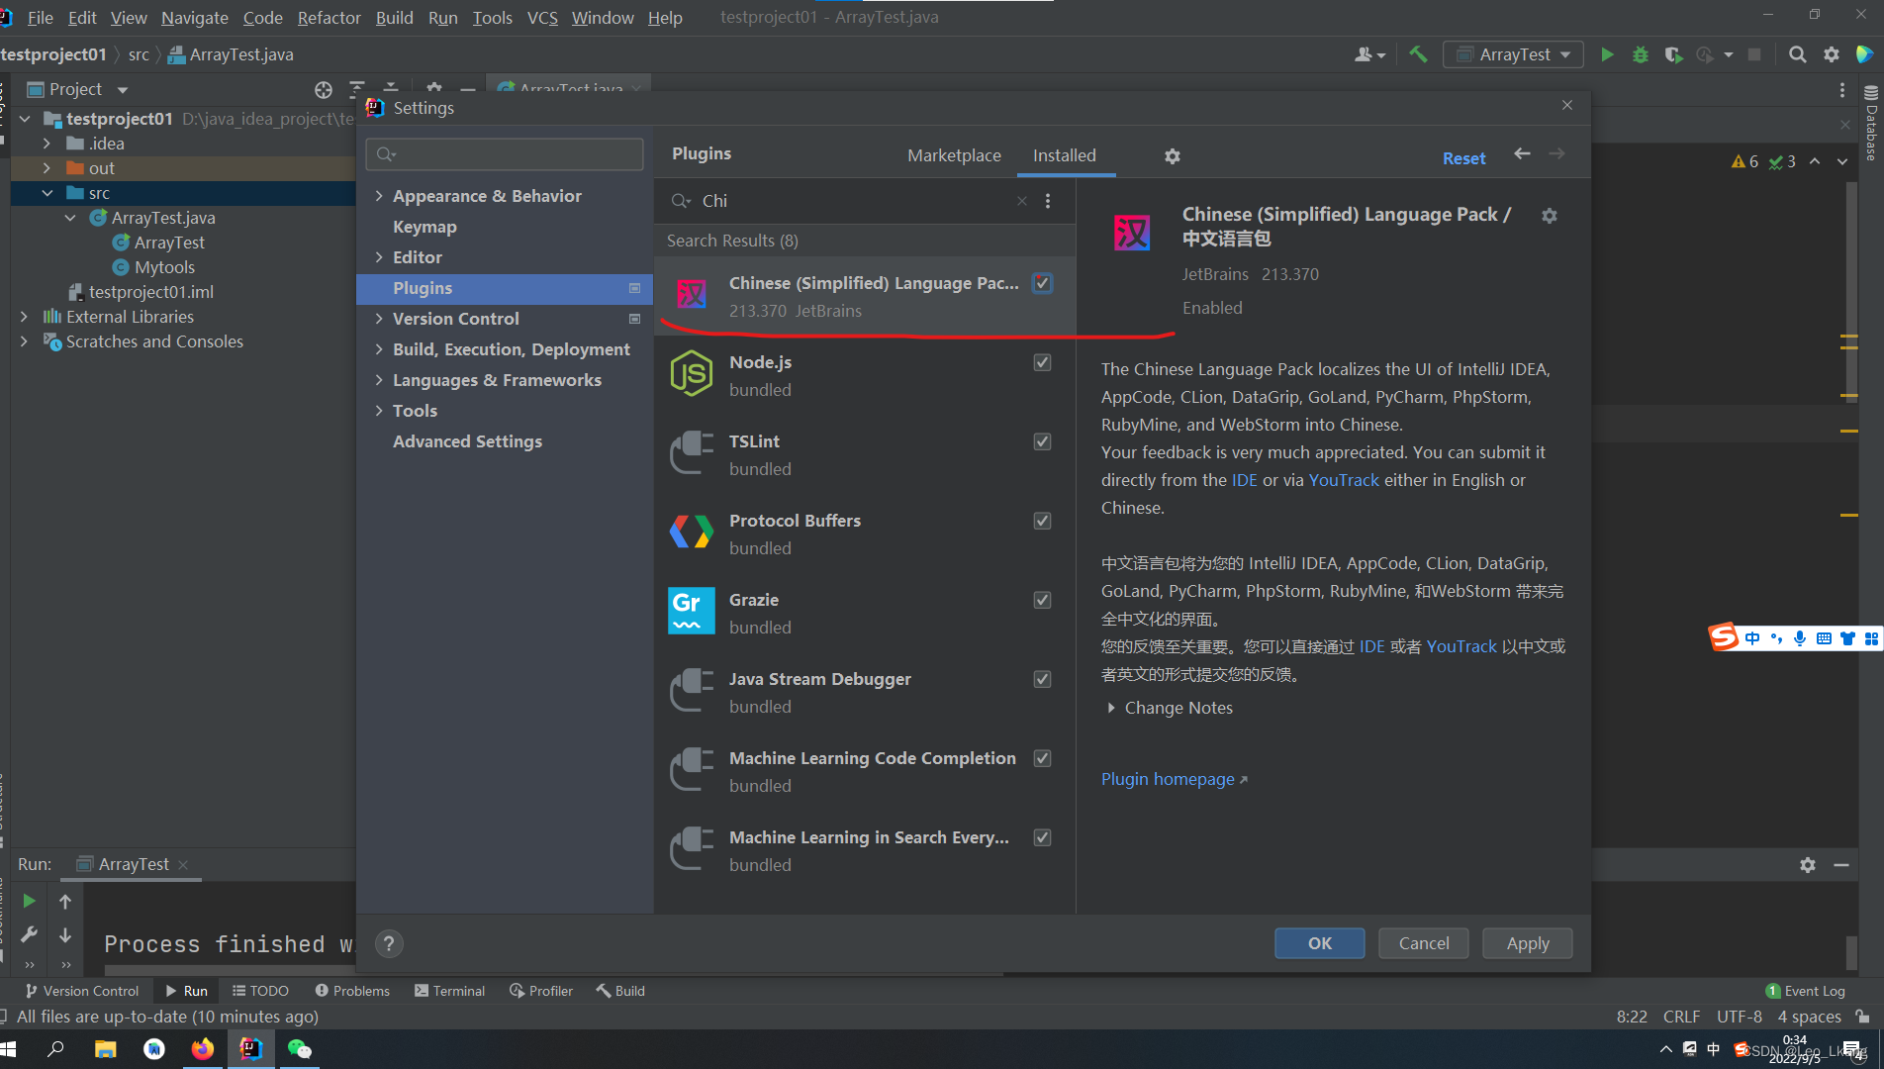Expand Appearance & Behavior settings

coord(379,196)
